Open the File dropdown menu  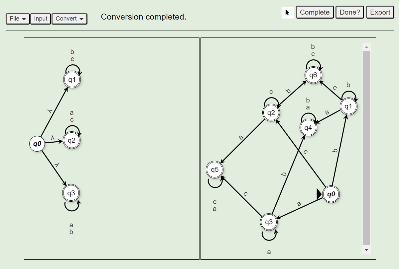click(18, 19)
